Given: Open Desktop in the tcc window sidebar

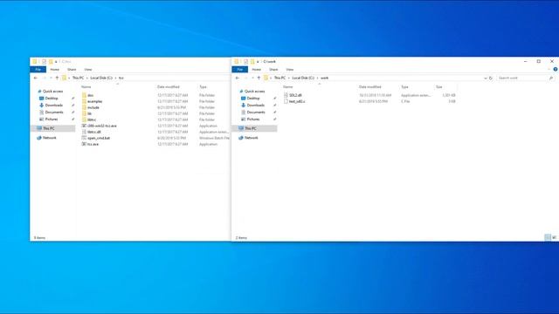Looking at the screenshot, I should click(x=52, y=99).
